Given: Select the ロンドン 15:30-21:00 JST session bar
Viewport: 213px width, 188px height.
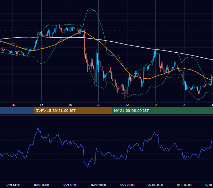Looking at the screenshot, I should [x=73, y=111].
